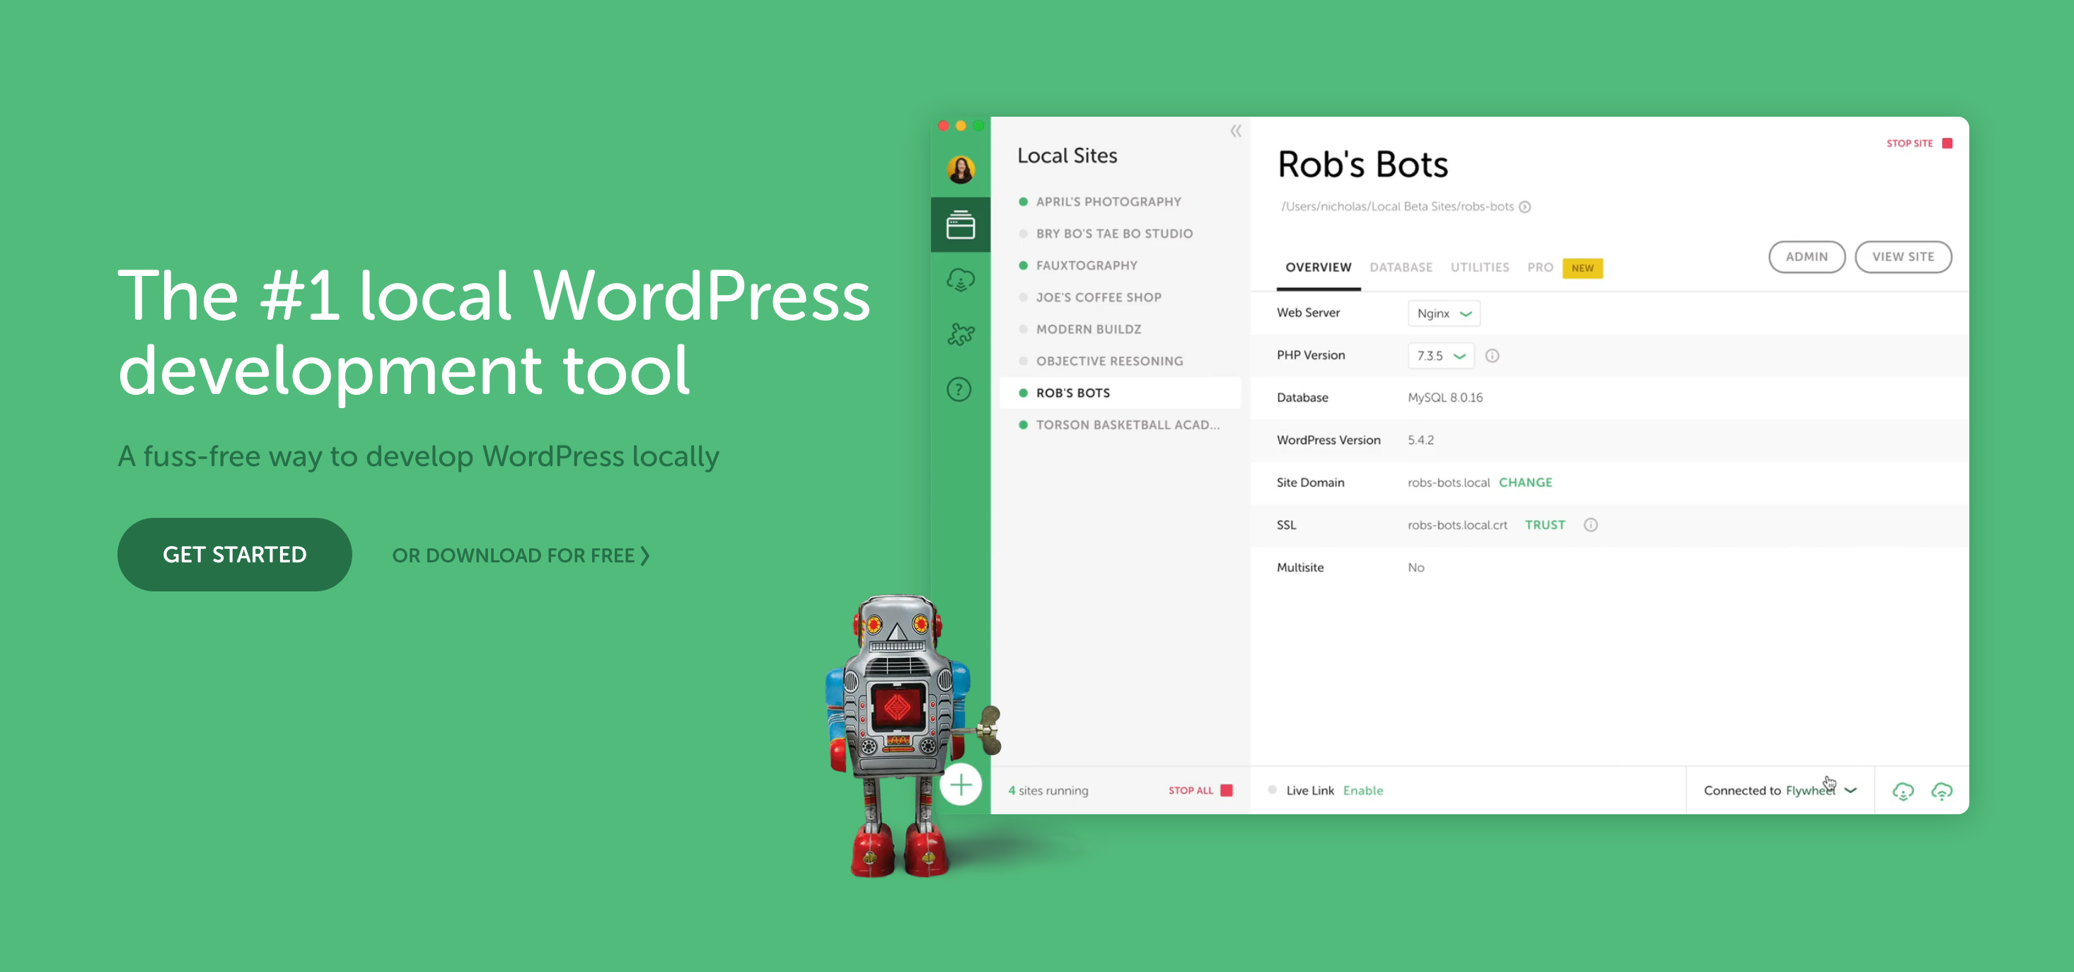Select Joe's Coffee Shop site
Image resolution: width=2074 pixels, height=972 pixels.
click(x=1119, y=297)
